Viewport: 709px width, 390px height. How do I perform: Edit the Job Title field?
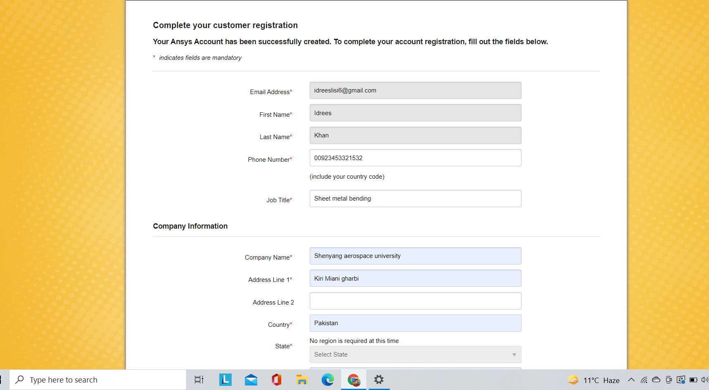click(415, 199)
